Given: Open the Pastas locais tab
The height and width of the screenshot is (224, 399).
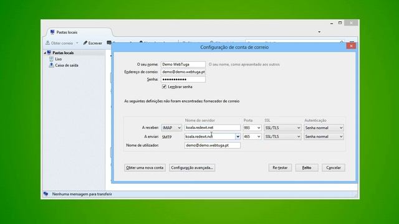Looking at the screenshot, I should click(x=79, y=32).
